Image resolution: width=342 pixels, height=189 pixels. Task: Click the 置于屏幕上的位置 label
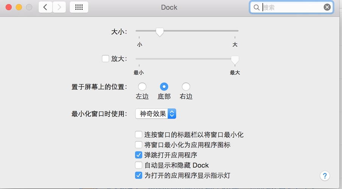coord(99,87)
